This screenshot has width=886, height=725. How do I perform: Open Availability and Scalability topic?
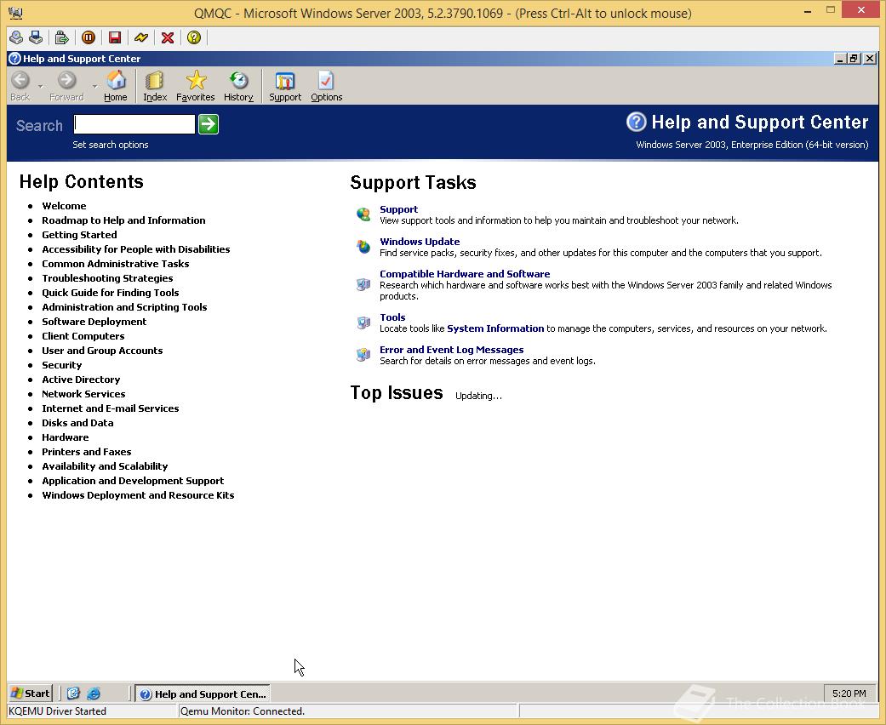click(105, 466)
